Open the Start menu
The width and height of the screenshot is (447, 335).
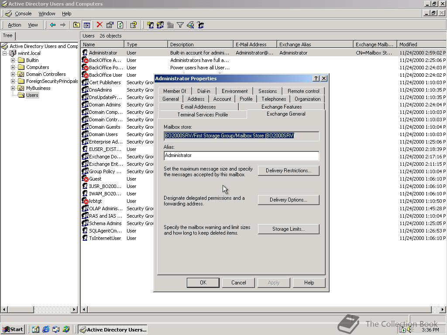click(x=13, y=330)
